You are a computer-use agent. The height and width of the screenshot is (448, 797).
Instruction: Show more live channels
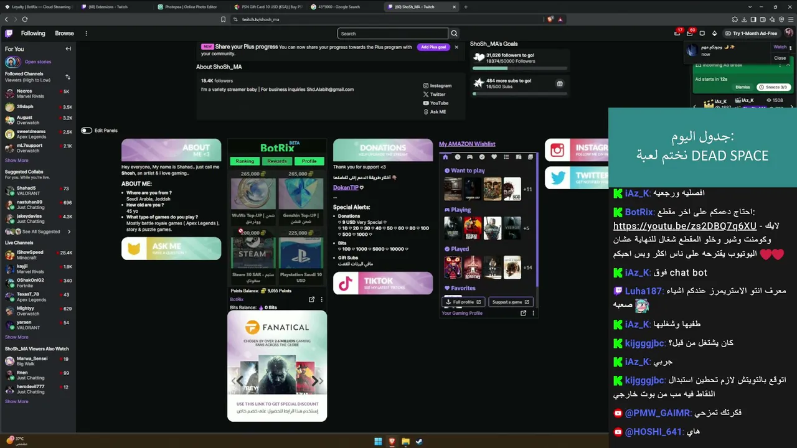click(x=17, y=337)
